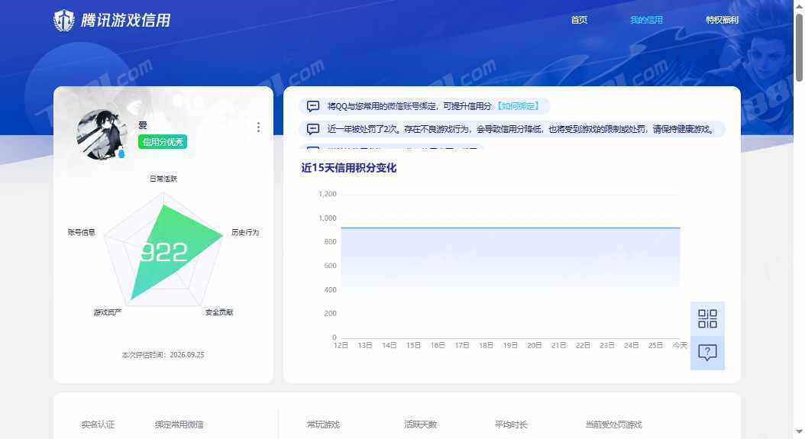Click the 18日 chart axis label
This screenshot has height=439, width=805.
click(487, 346)
